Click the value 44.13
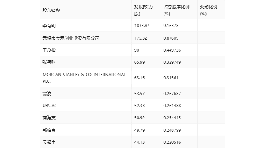This screenshot has width=265, height=148. 140,142
